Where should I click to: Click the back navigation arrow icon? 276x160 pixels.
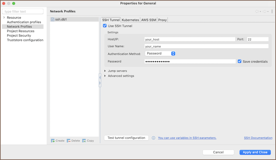point(257,11)
